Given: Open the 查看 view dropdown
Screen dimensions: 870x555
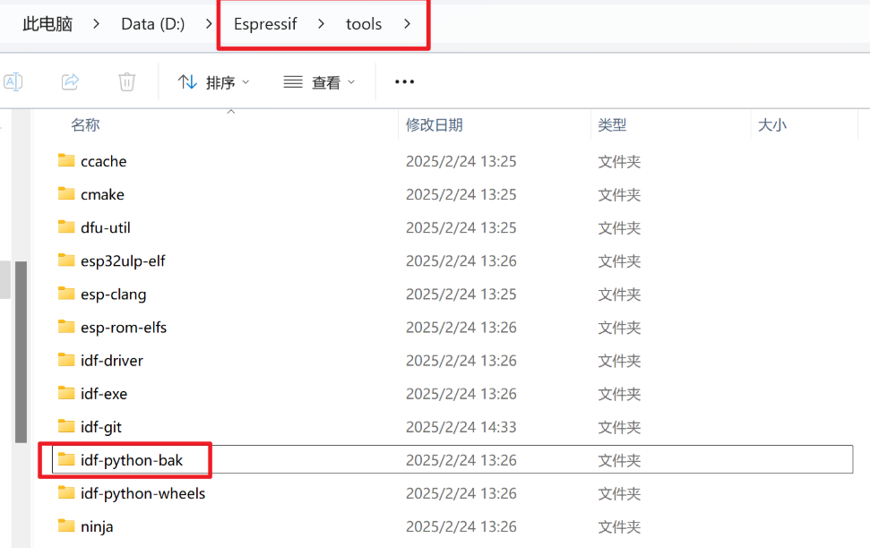Looking at the screenshot, I should [319, 82].
